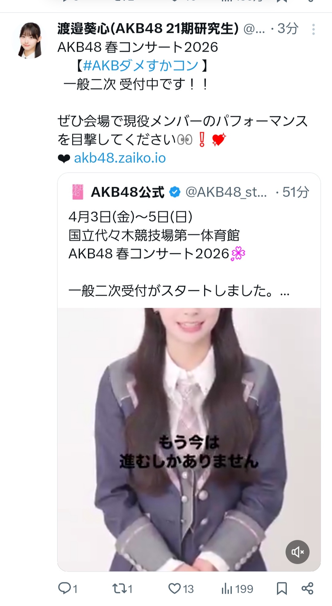Tap the repost arrows icon

coord(118,588)
